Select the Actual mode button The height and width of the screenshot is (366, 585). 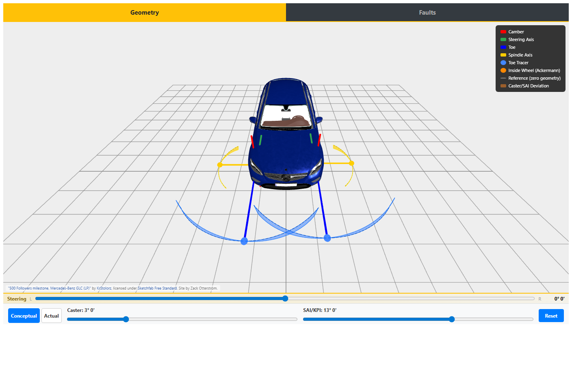point(52,316)
